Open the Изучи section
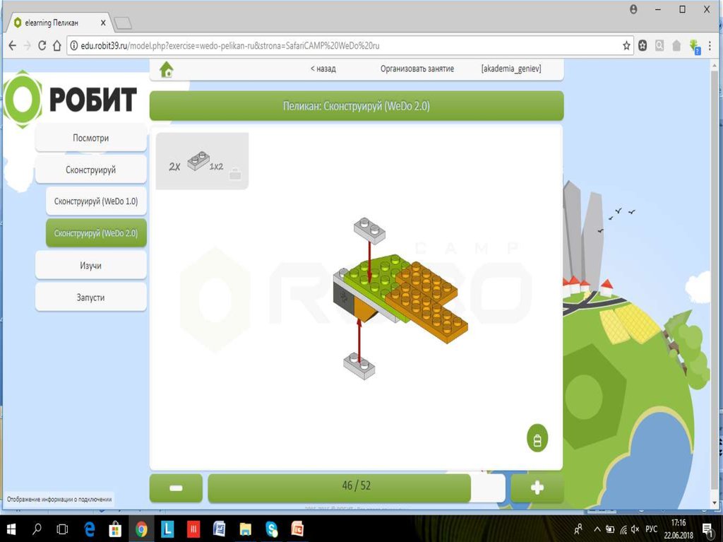The height and width of the screenshot is (542, 723). pyautogui.click(x=91, y=266)
